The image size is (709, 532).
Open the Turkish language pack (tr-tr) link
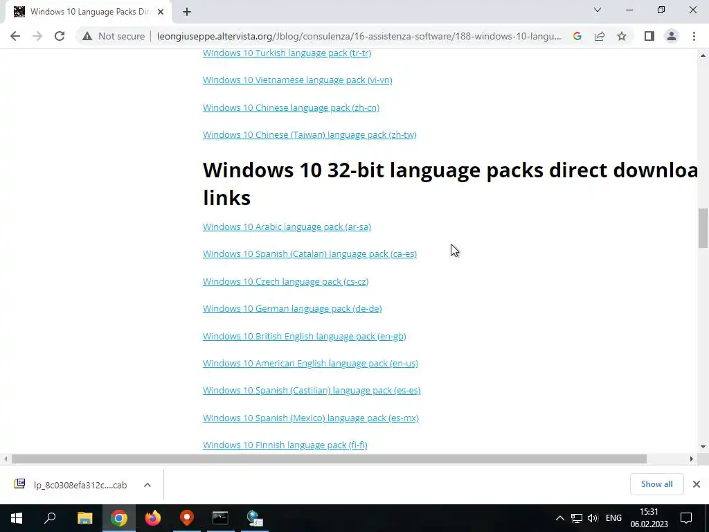[287, 53]
